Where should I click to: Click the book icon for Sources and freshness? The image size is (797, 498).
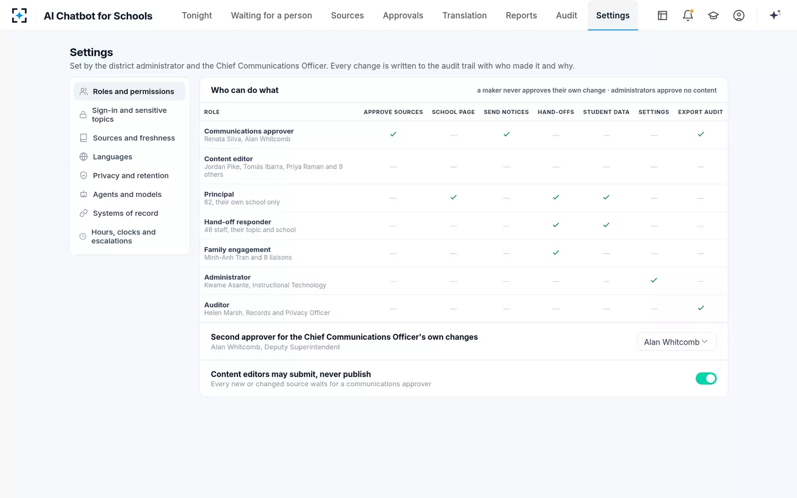tap(84, 138)
